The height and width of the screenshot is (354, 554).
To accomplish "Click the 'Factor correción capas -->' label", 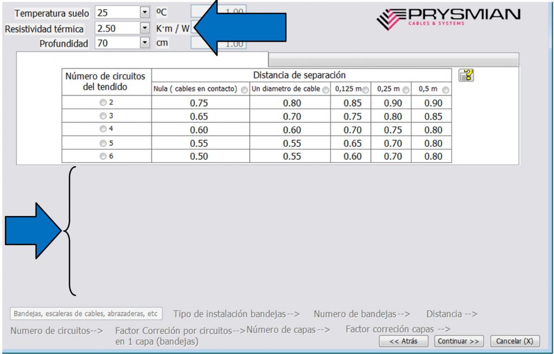I will point(398,329).
